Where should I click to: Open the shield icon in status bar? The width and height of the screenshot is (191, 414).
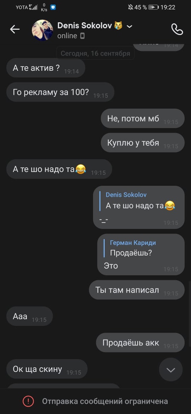53,7
